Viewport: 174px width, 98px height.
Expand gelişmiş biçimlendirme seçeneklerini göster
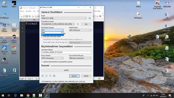(x=57, y=62)
